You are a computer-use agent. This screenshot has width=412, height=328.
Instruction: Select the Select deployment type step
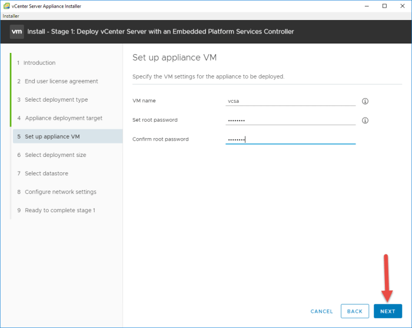point(56,100)
